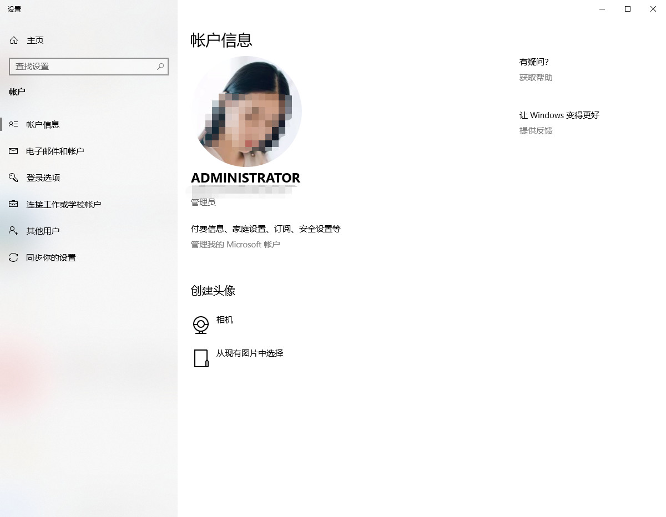Click the 登录选项 key icon
The image size is (666, 517).
click(13, 178)
